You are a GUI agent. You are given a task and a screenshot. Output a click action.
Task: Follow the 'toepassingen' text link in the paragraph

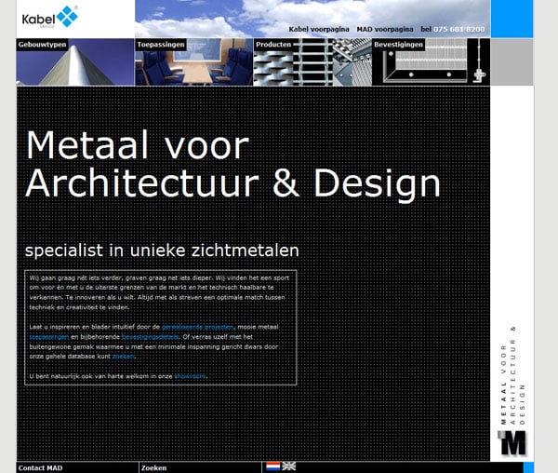point(49,337)
